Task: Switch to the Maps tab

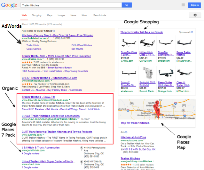Action: [x=50, y=15]
